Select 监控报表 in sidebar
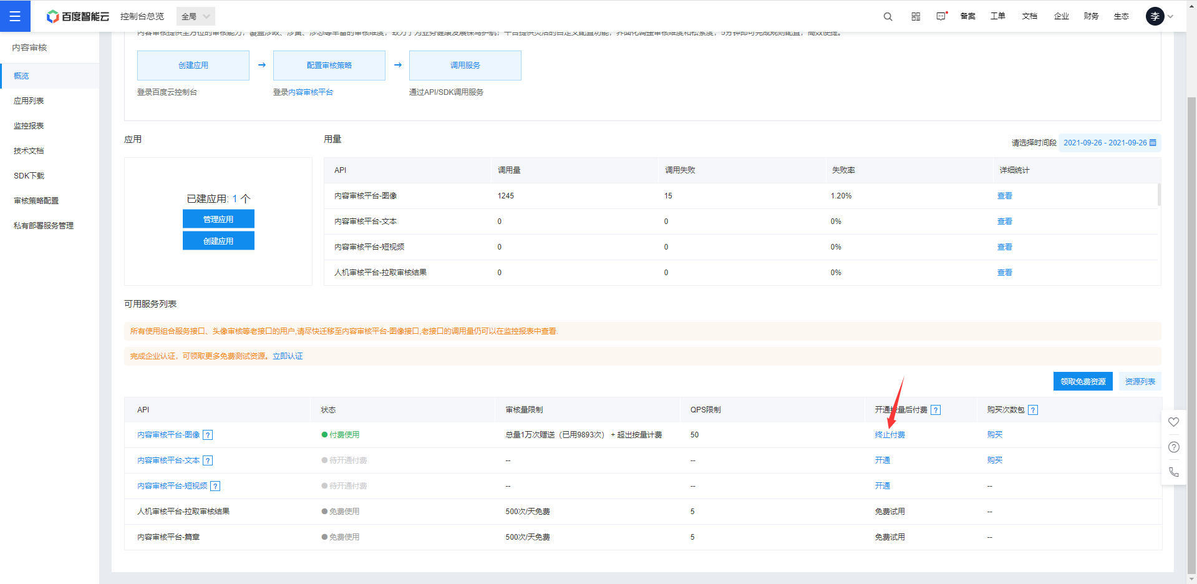Image resolution: width=1197 pixels, height=584 pixels. [x=50, y=126]
